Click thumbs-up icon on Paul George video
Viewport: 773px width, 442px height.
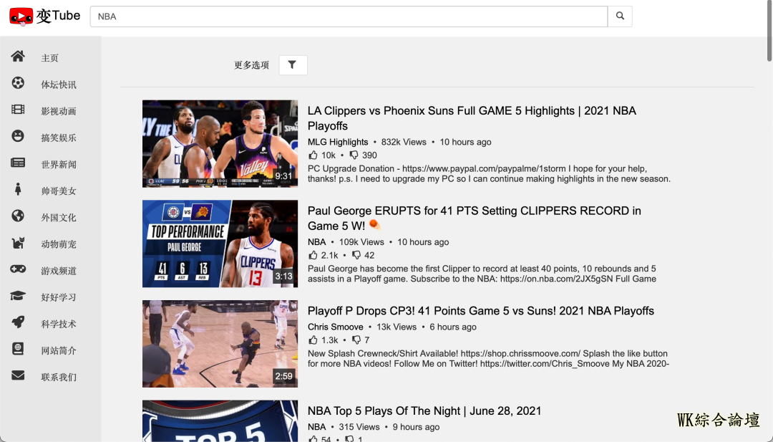pyautogui.click(x=313, y=255)
